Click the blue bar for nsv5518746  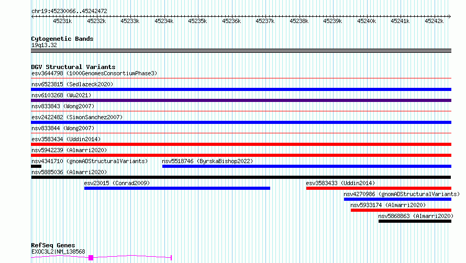pos(307,166)
